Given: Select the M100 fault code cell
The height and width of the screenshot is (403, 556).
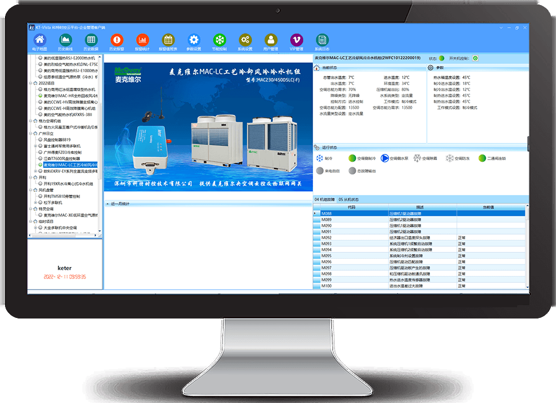Looking at the screenshot, I should (x=355, y=286).
